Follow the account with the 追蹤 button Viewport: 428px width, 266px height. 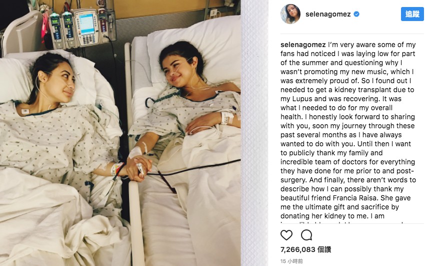(x=412, y=14)
